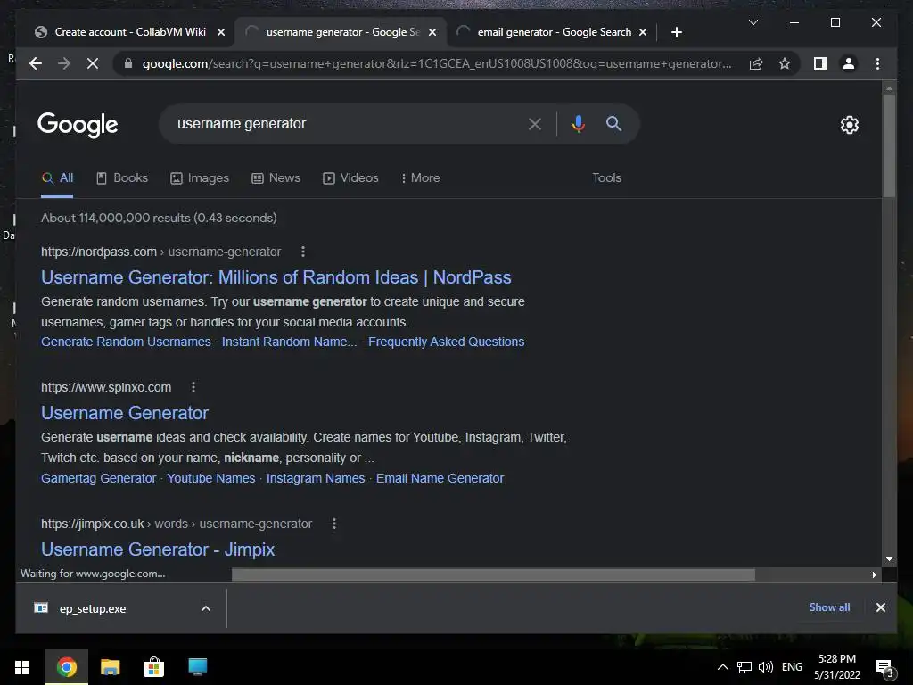The width and height of the screenshot is (913, 685).
Task: Click the forward navigation arrow
Action: coord(64,63)
